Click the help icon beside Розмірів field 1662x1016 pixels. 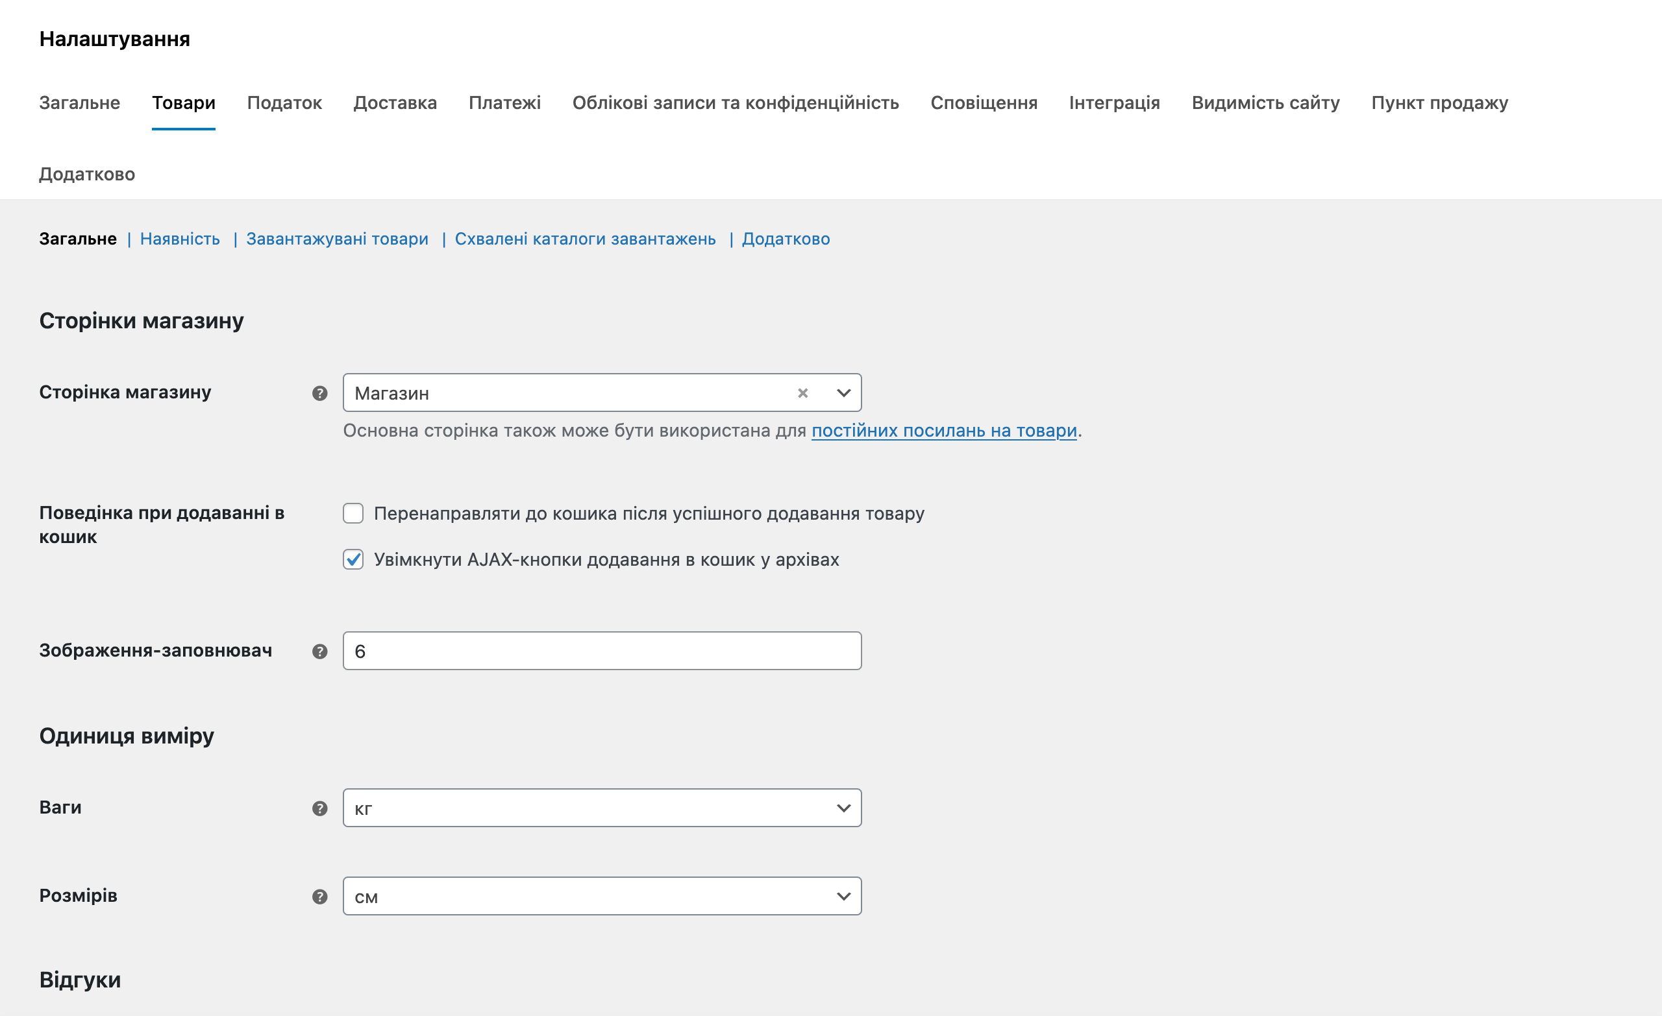[x=319, y=897]
